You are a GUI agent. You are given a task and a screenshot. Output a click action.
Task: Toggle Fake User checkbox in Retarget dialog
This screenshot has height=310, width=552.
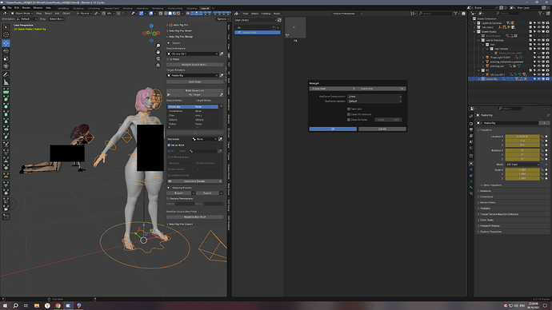coord(349,109)
